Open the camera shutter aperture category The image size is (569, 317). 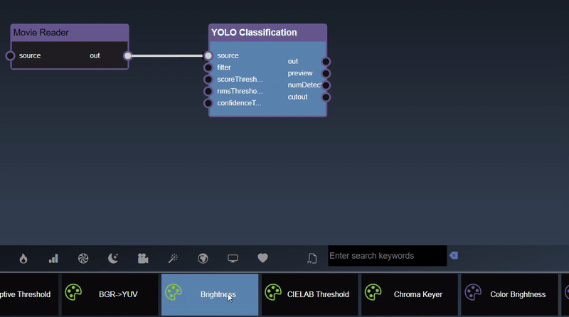83,259
